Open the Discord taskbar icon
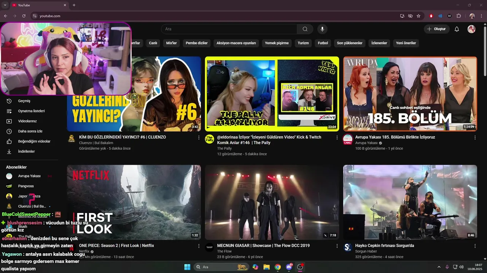This screenshot has width=487, height=273. tap(289, 267)
